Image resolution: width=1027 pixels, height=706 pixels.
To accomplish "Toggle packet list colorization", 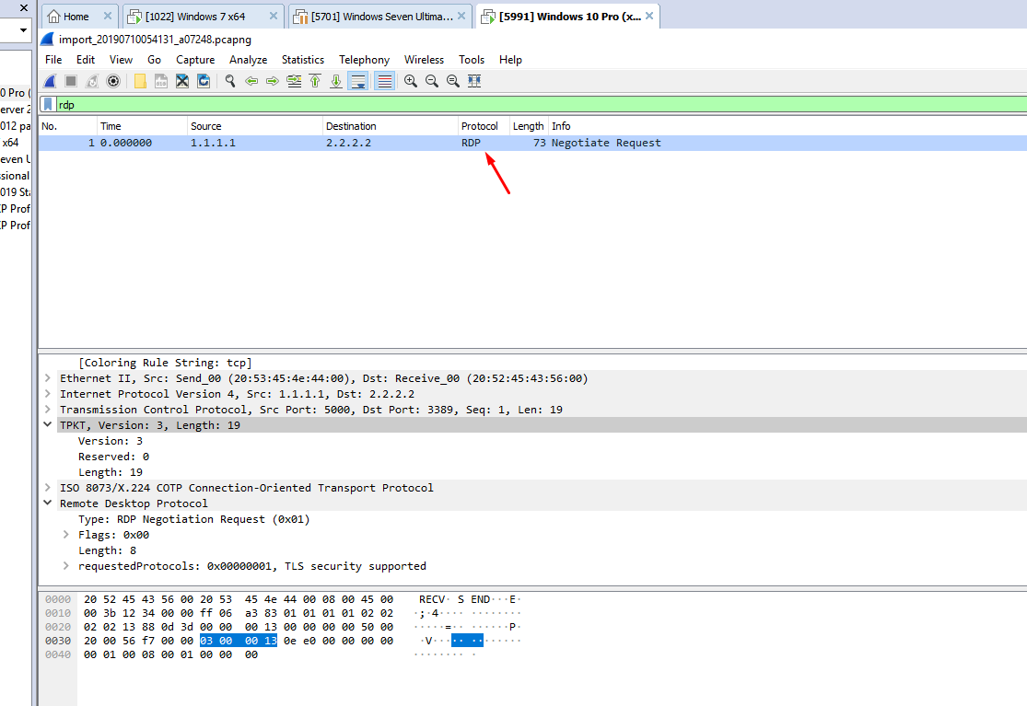I will click(x=384, y=81).
